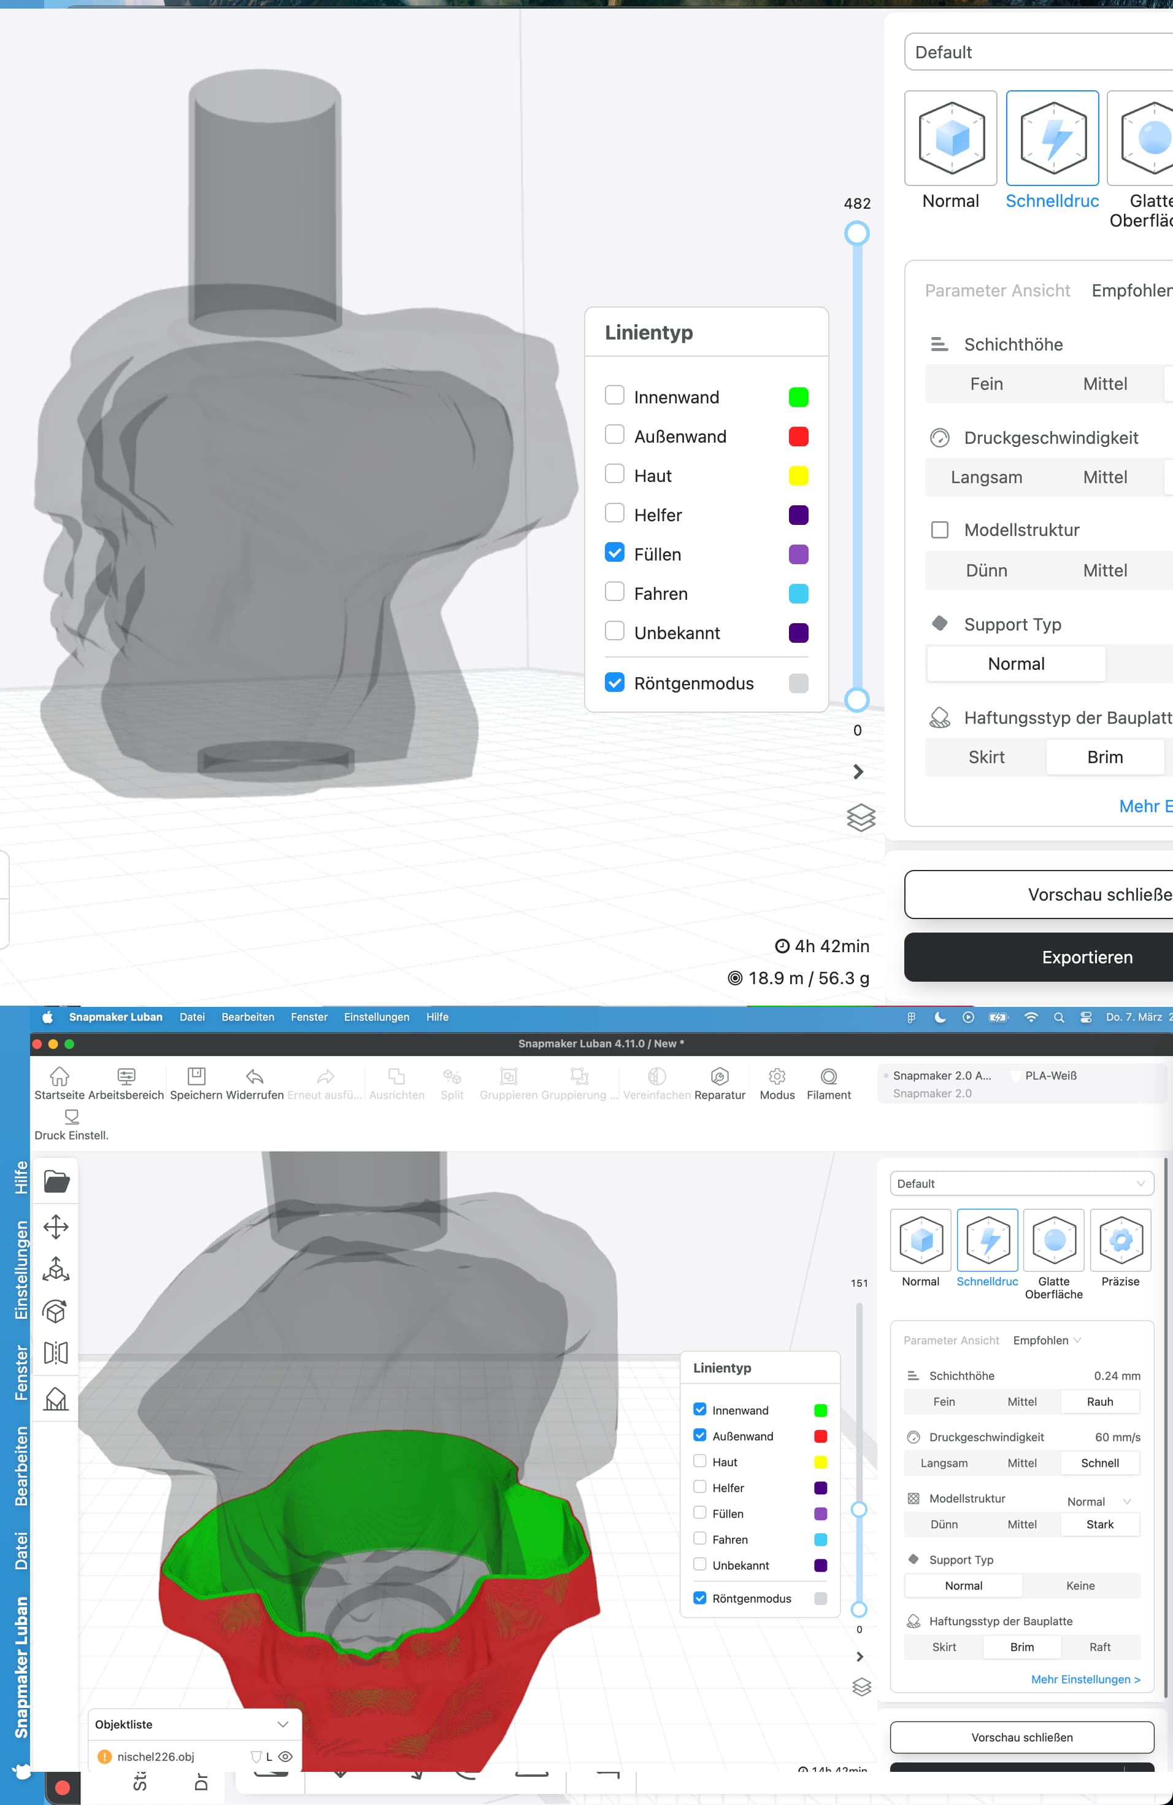The width and height of the screenshot is (1173, 1805).
Task: Open the Default profile dropdown in enlarged screenshot
Action: pos(1039,52)
